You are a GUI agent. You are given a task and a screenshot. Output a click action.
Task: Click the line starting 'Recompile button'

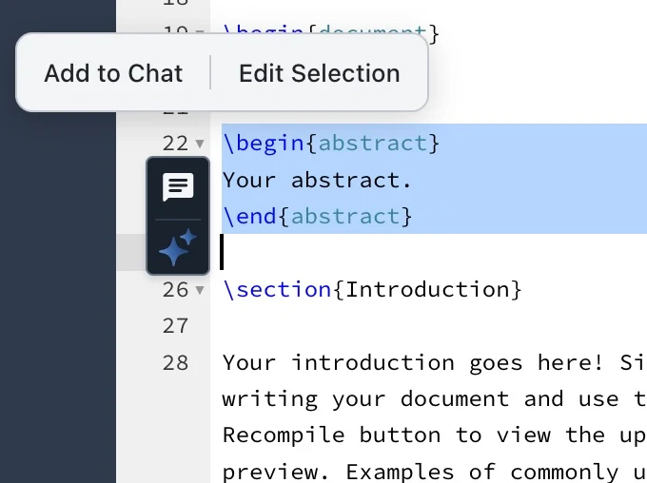(435, 435)
